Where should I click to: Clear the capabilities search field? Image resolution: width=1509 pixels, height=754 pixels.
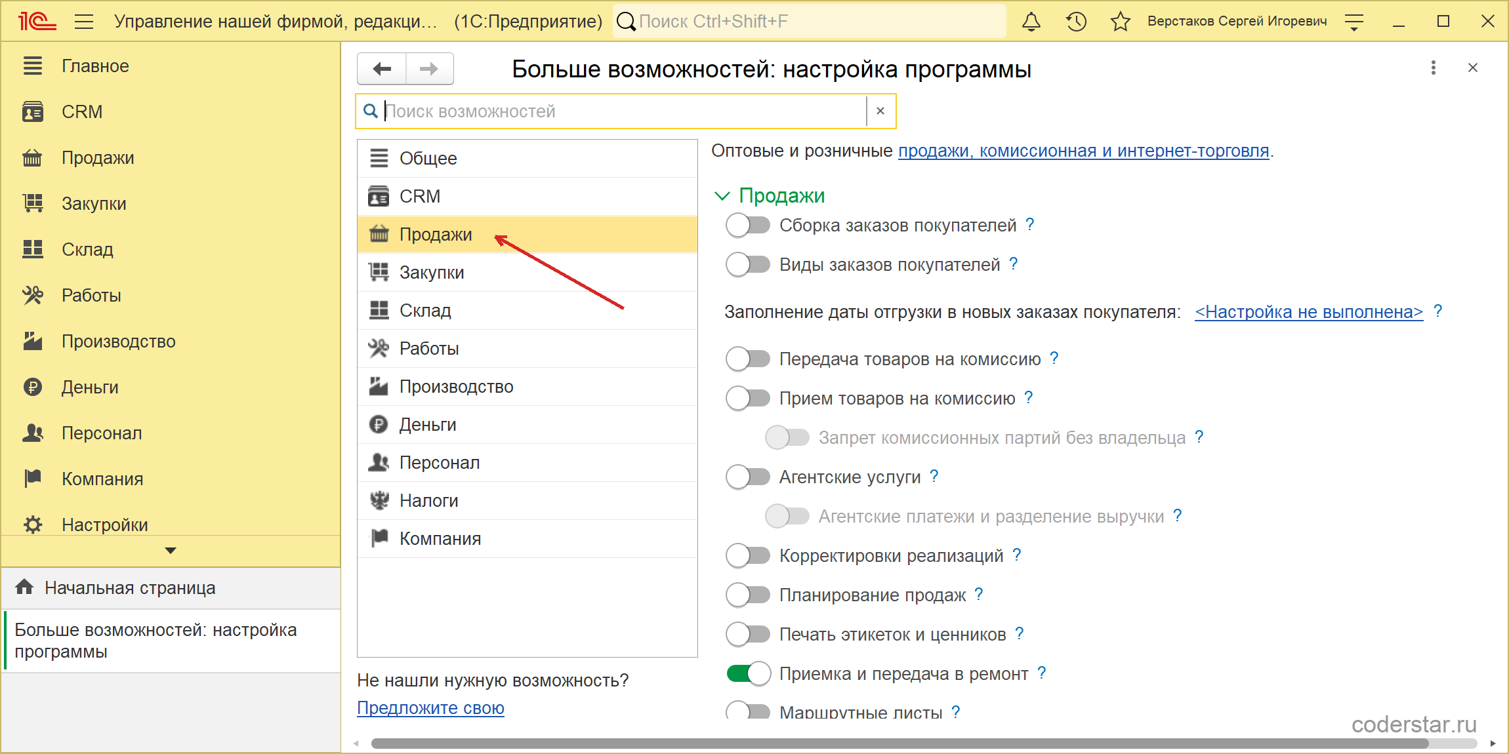[880, 111]
